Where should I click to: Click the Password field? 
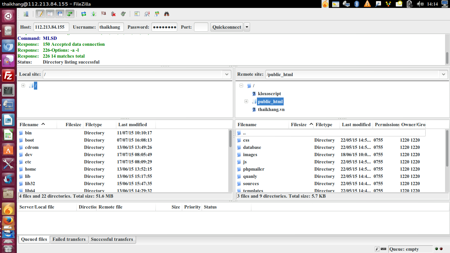point(164,27)
